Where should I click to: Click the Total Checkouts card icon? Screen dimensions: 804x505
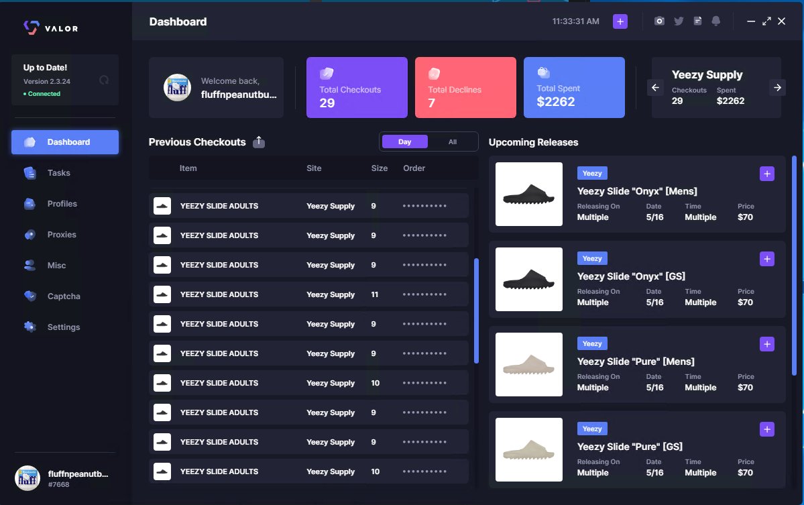click(327, 73)
